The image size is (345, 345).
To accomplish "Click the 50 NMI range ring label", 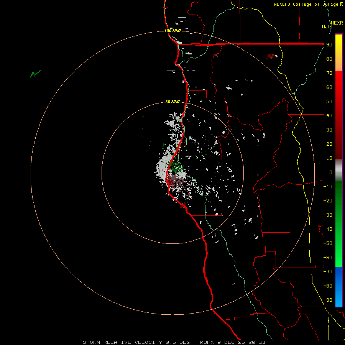I will 172,102.
